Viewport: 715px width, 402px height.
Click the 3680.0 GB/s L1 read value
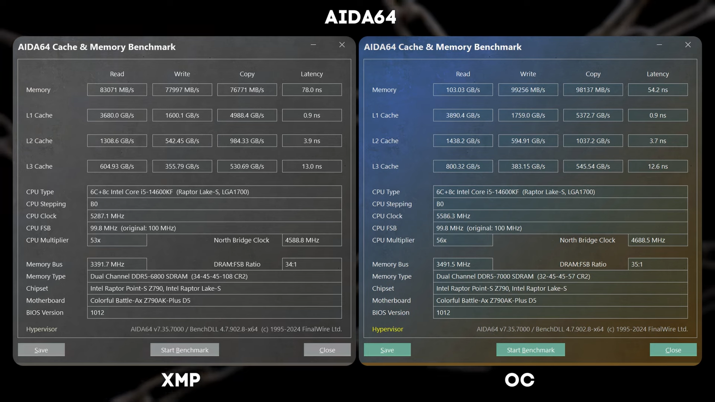coord(117,115)
